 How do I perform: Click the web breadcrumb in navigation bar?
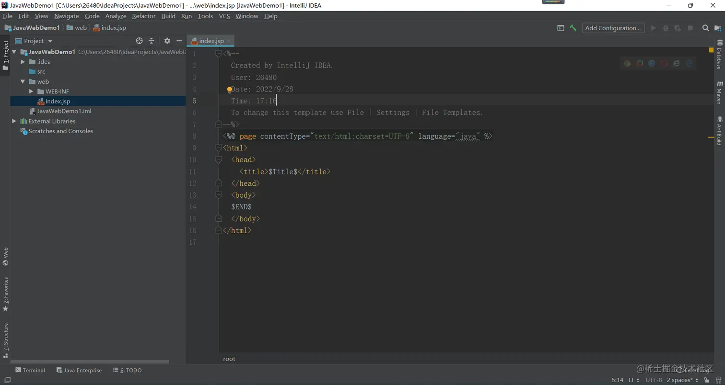click(x=77, y=28)
